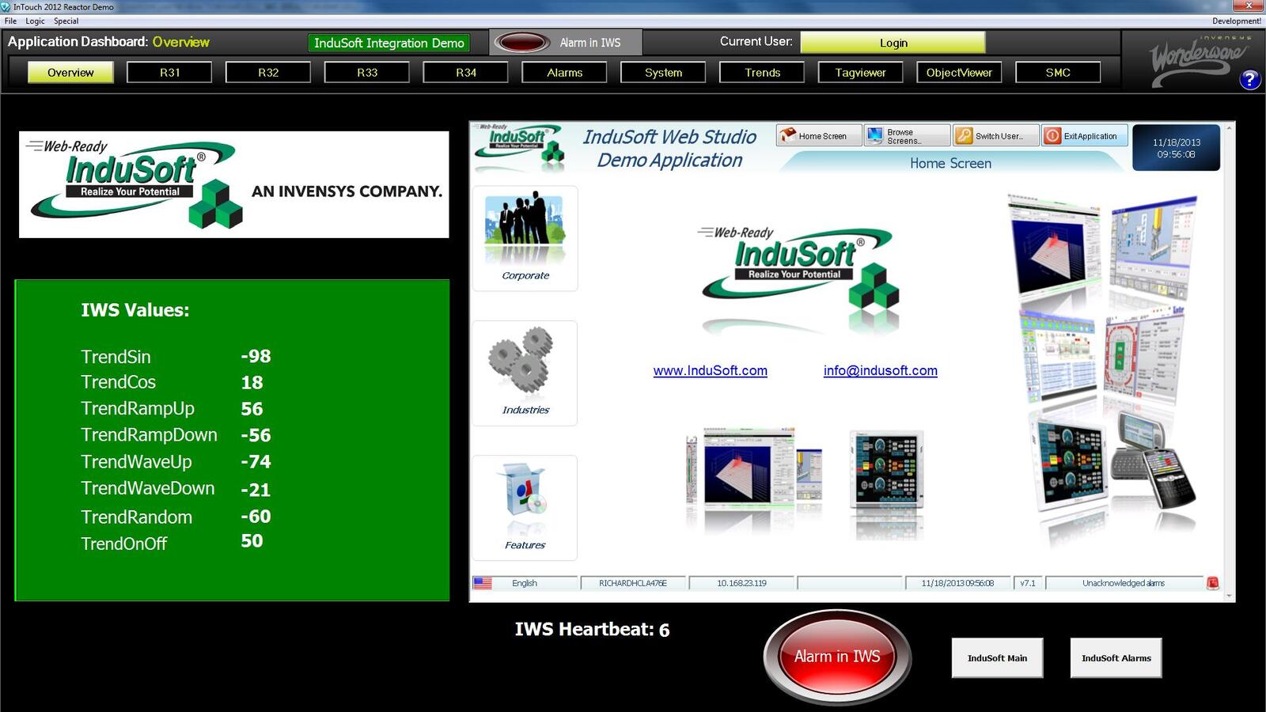
Task: Open the Special menu
Action: click(x=67, y=21)
